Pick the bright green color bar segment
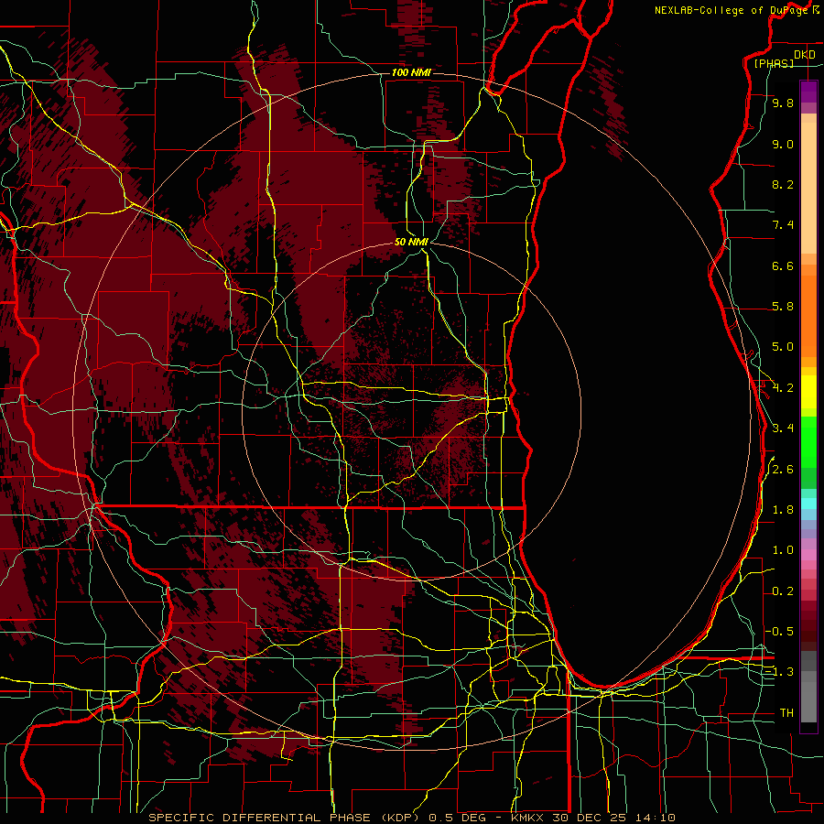Viewport: 824px width, 824px height. [808, 442]
